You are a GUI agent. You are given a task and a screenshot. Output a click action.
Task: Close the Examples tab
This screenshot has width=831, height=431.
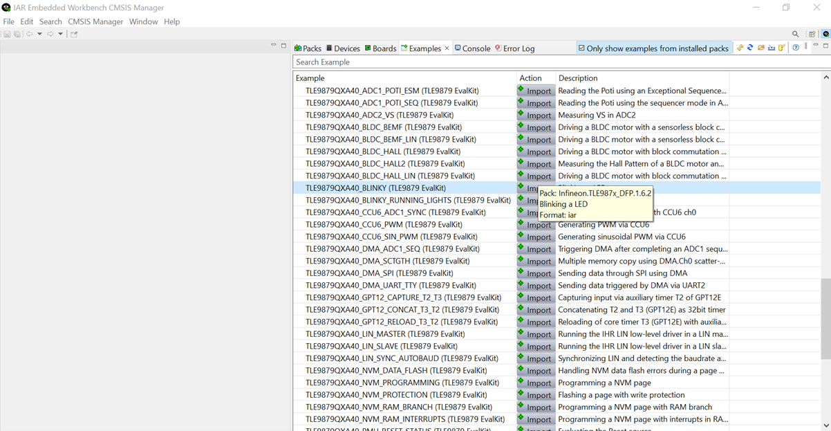click(x=447, y=48)
